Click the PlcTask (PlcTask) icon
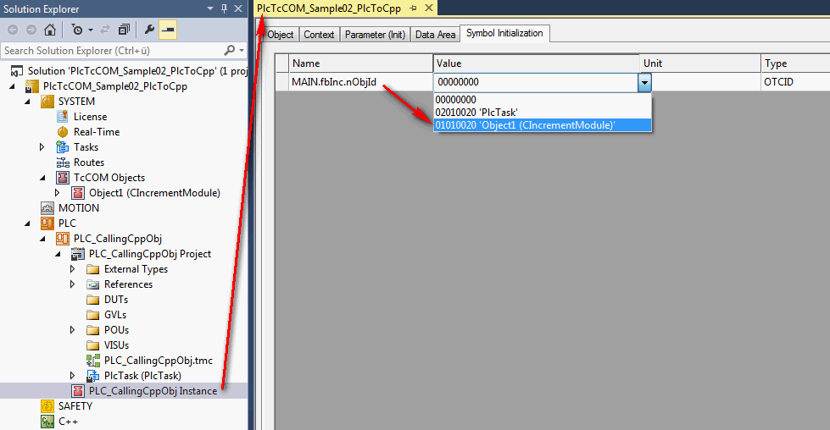 (93, 376)
